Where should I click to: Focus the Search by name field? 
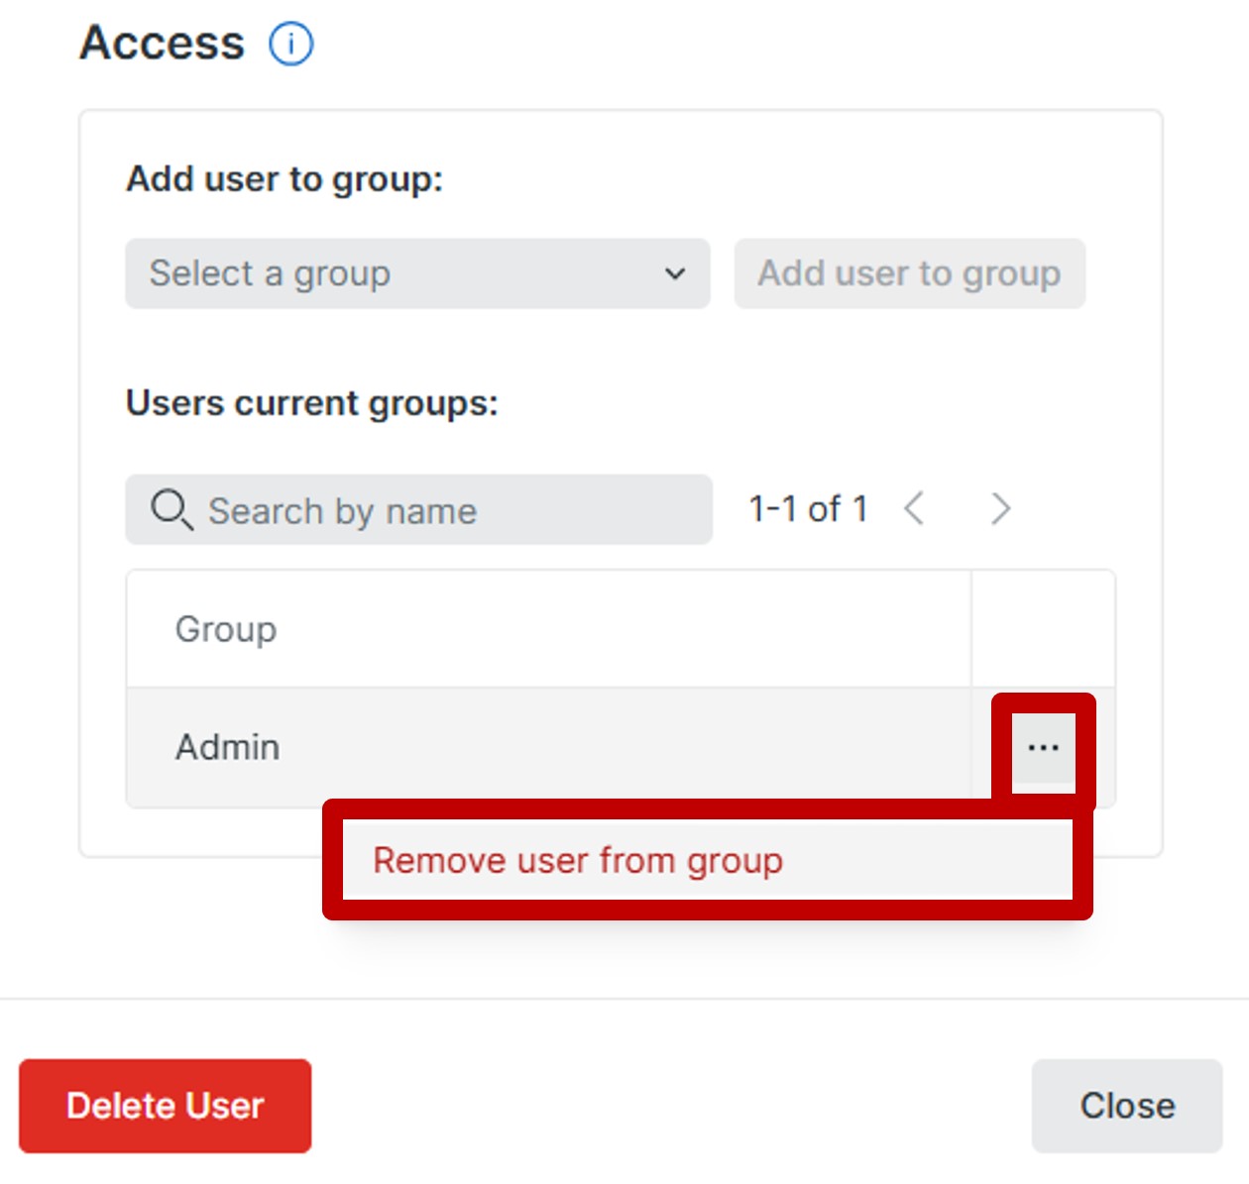click(446, 510)
